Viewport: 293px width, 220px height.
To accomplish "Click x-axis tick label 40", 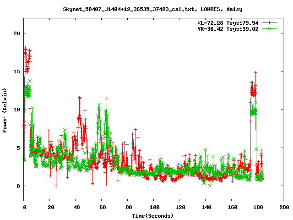I will coord(76,207).
